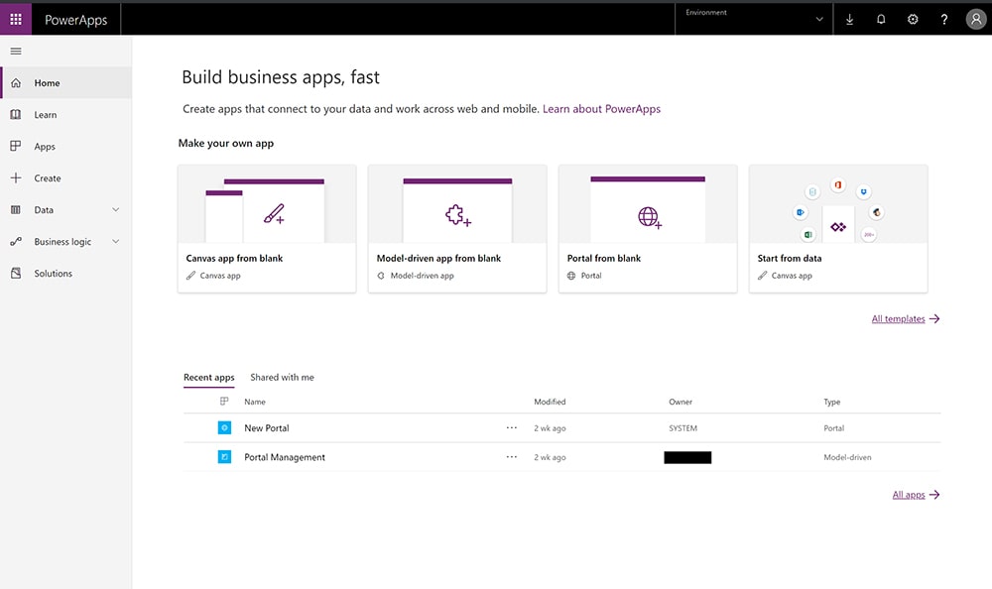
Task: Click the arrow next to All apps
Action: pyautogui.click(x=934, y=495)
